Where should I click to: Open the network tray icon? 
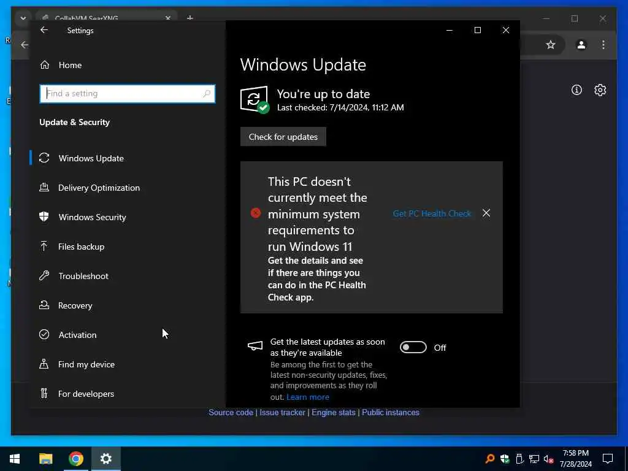coord(534,459)
